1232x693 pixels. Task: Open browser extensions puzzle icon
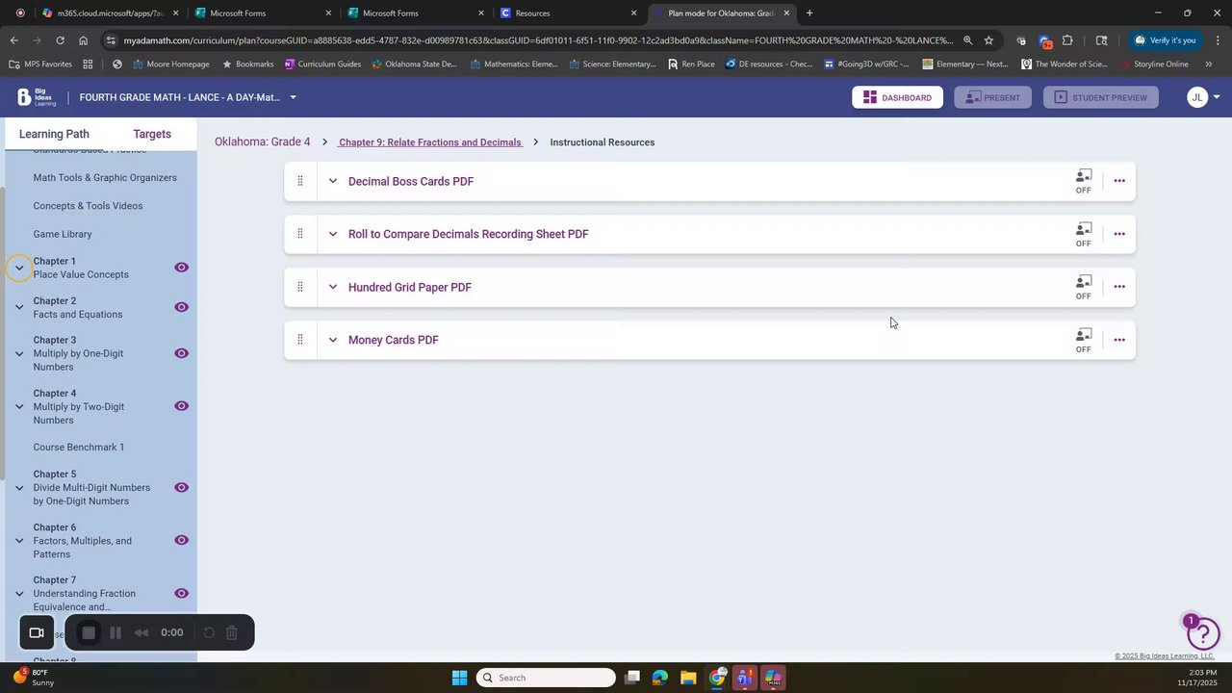click(1067, 40)
